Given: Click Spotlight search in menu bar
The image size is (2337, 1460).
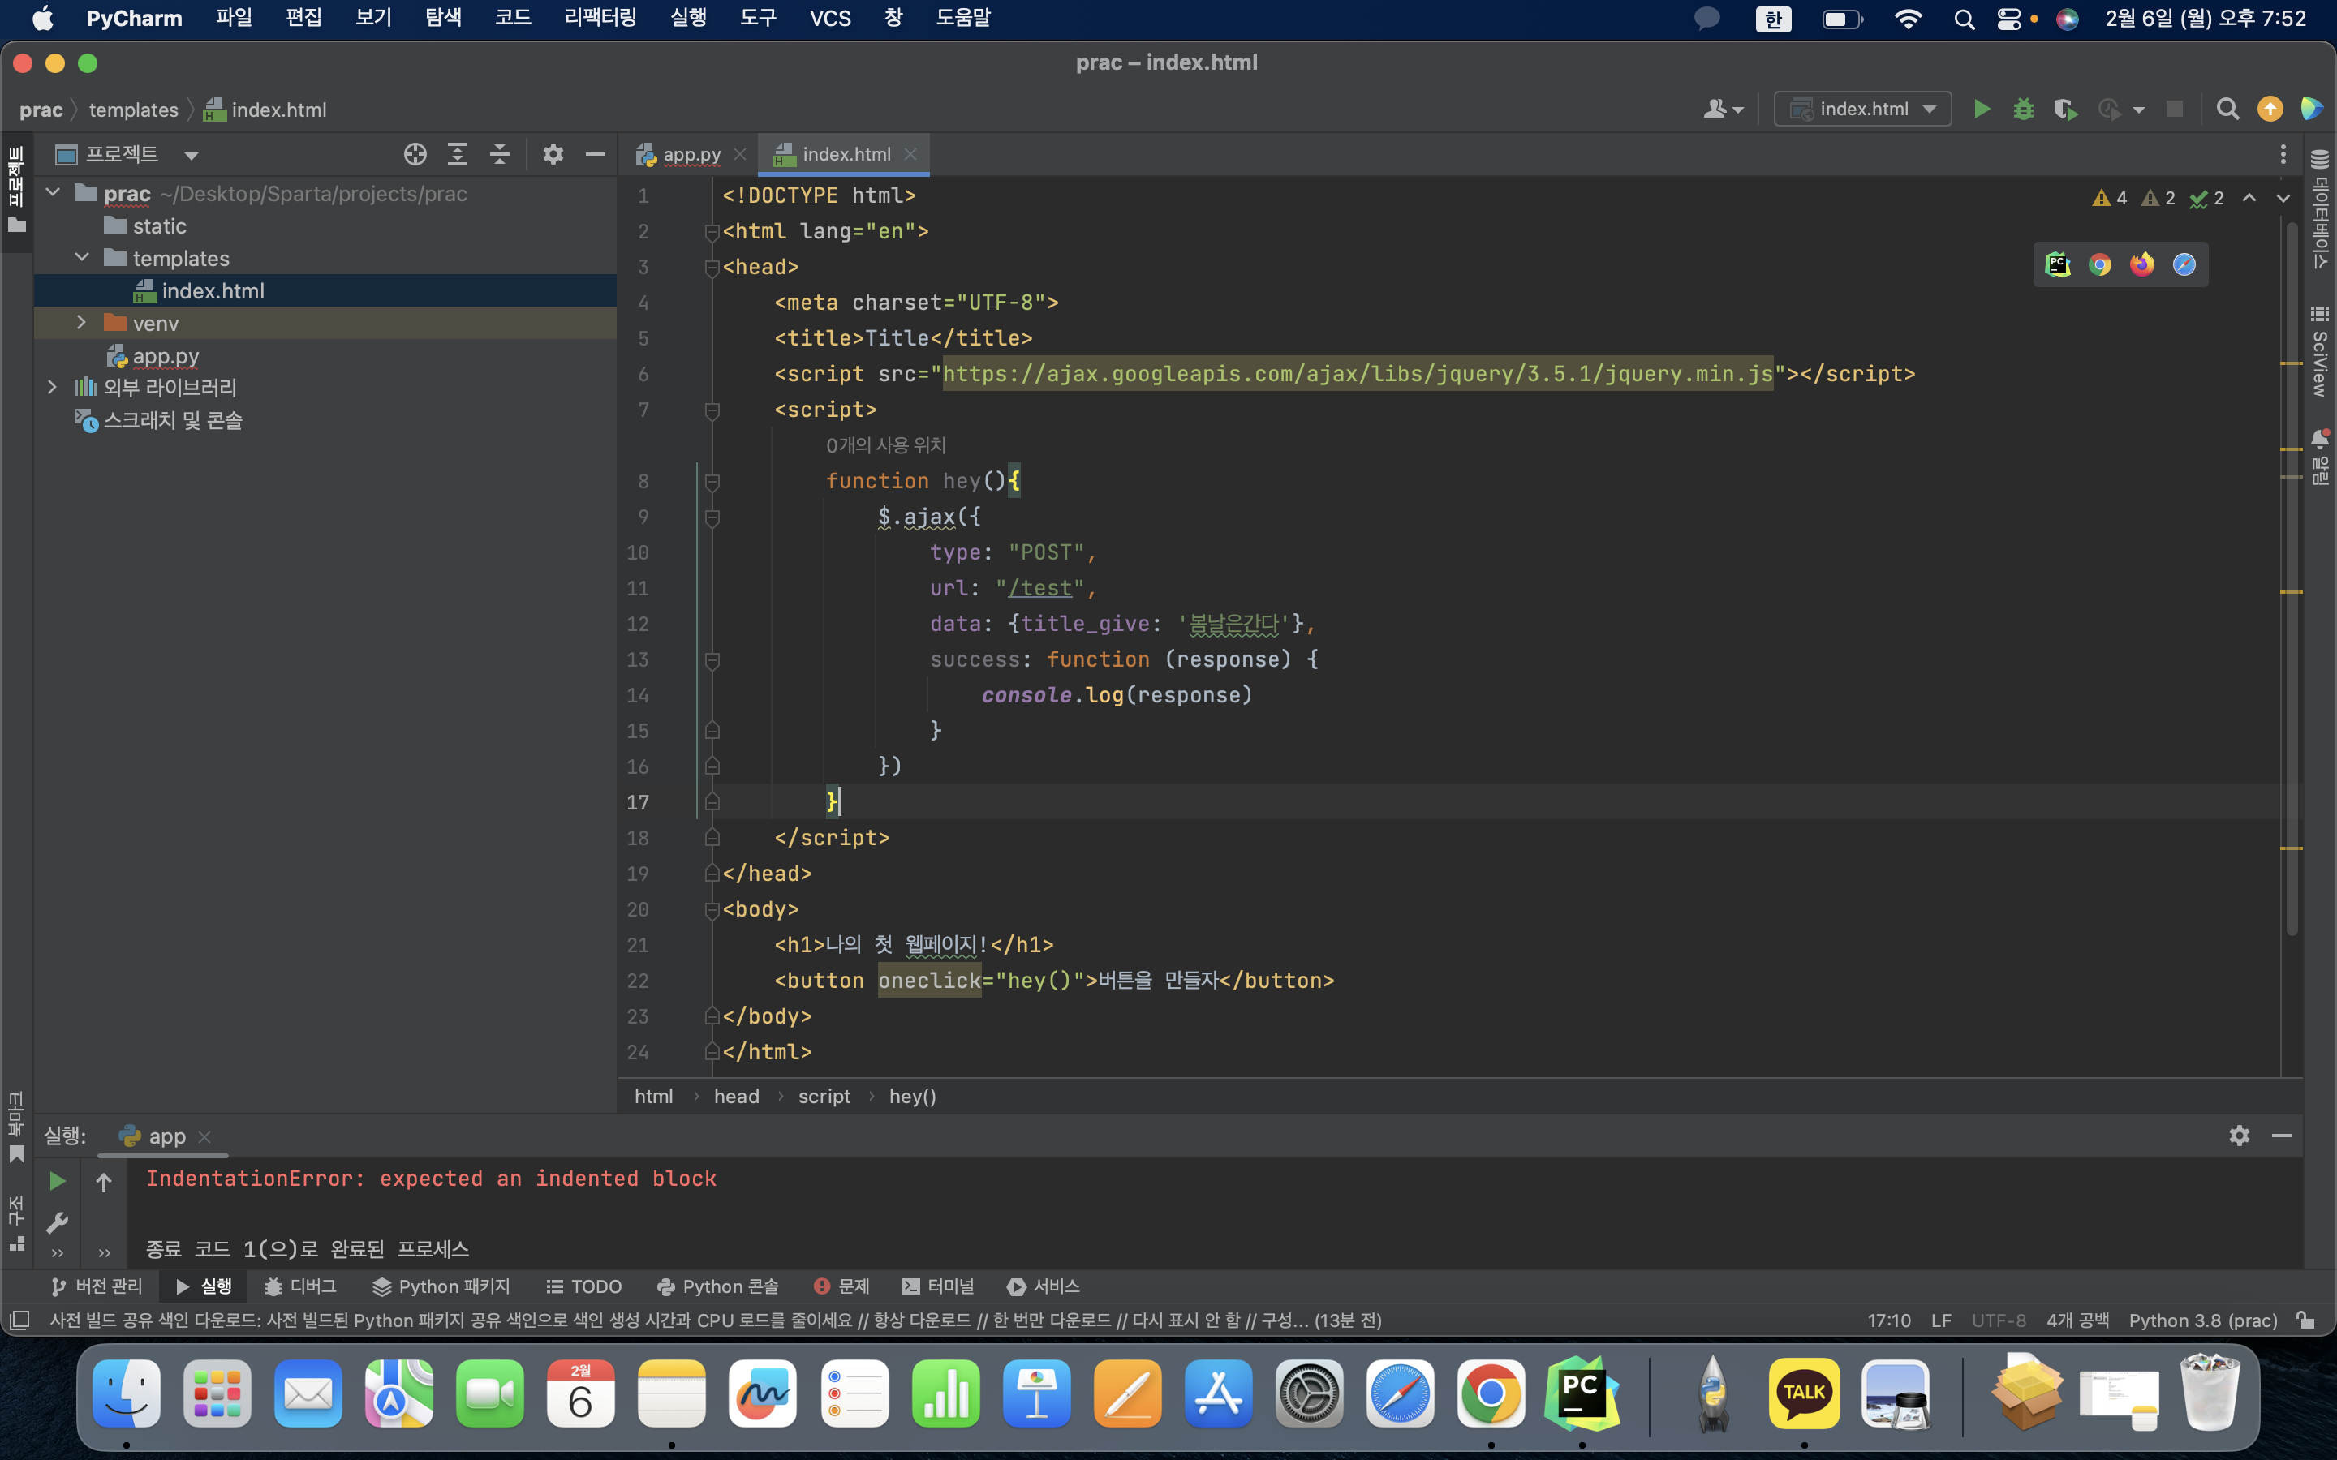Looking at the screenshot, I should [x=1963, y=19].
